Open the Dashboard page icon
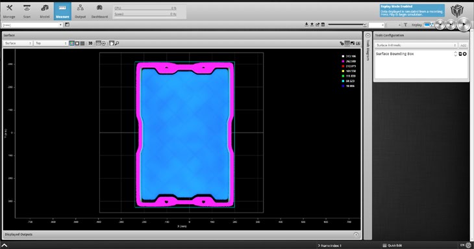This screenshot has width=474, height=249. pos(99,11)
